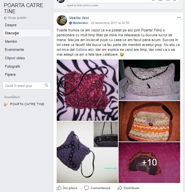Click the share arrow Distribuie icon
This screenshot has height=192, width=185.
[x=120, y=188]
